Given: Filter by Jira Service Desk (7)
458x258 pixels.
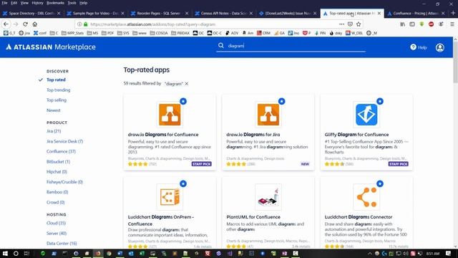Looking at the screenshot, I should (65, 141).
